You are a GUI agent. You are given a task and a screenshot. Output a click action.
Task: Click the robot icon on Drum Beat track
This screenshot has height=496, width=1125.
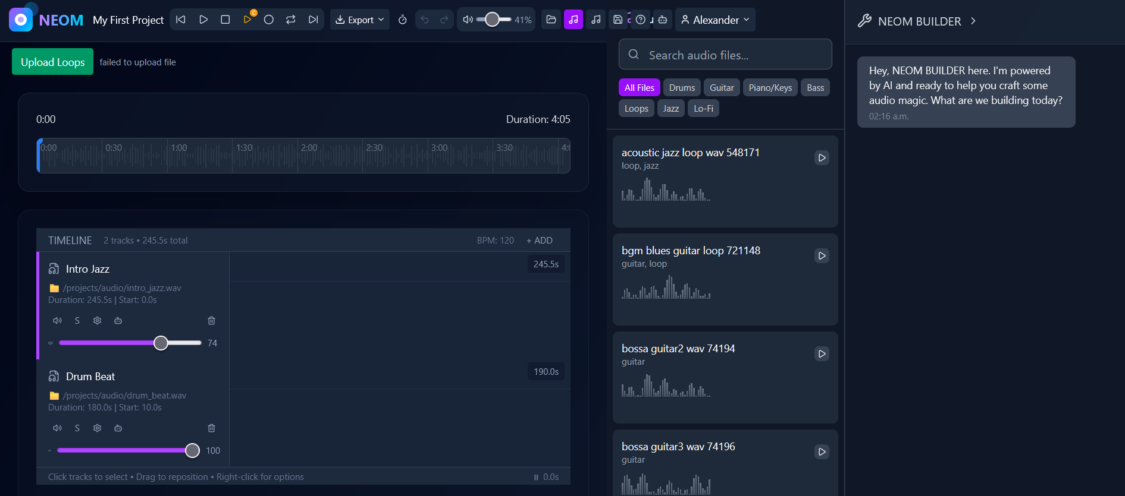[x=118, y=428]
